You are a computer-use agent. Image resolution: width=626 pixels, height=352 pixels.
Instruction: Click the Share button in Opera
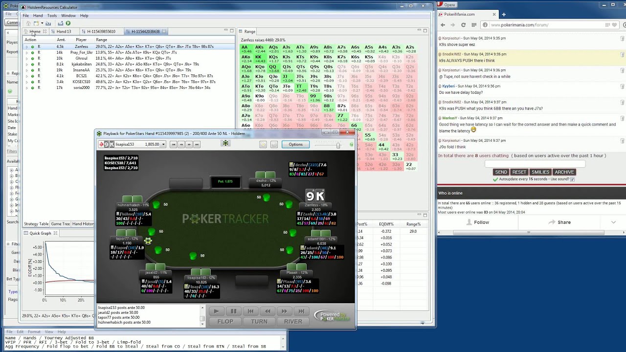click(x=559, y=222)
